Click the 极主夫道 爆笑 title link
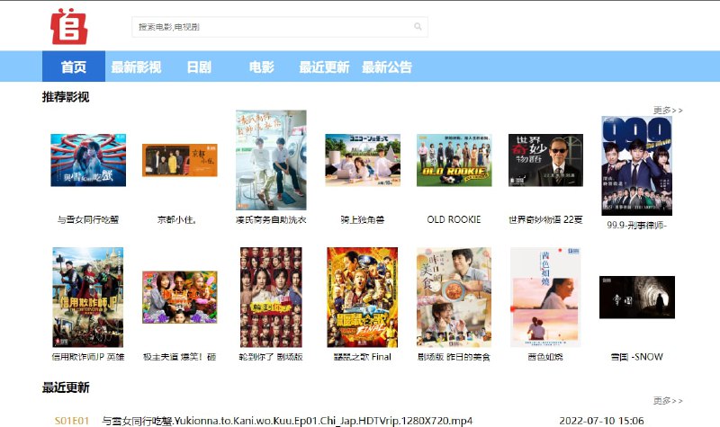This screenshot has width=720, height=427. tap(179, 357)
